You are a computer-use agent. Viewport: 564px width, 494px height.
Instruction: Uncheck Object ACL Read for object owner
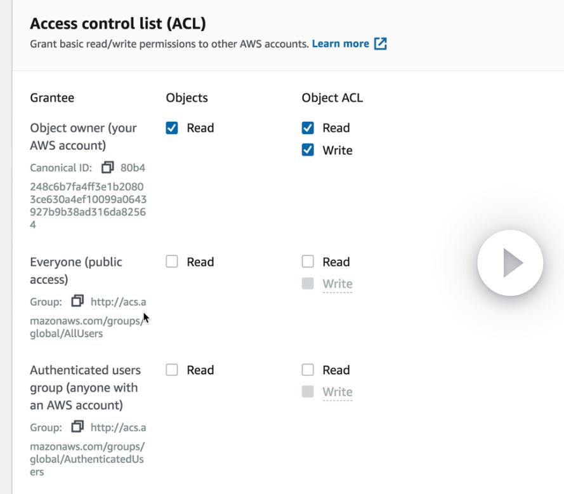tap(308, 128)
